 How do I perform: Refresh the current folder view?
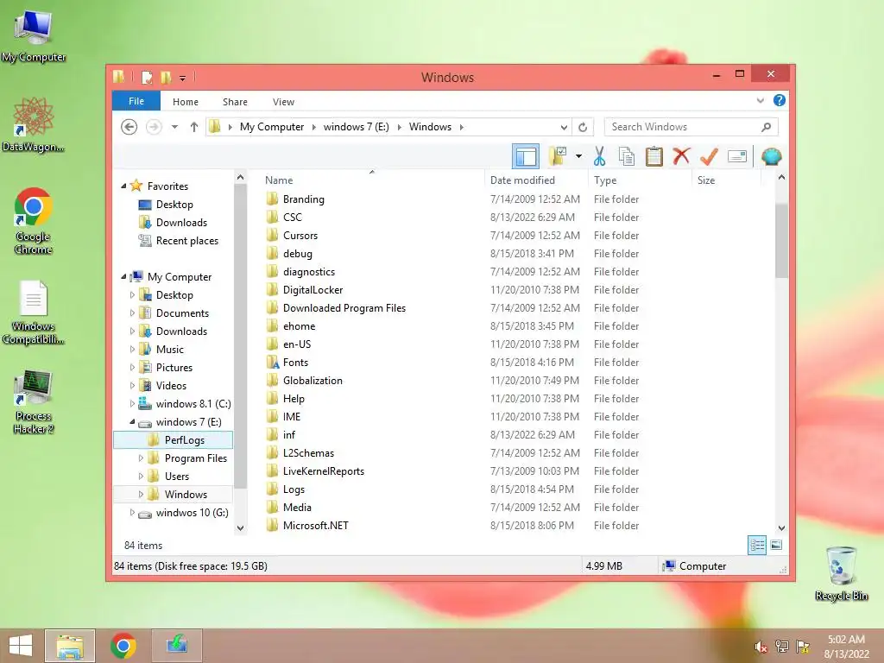point(583,128)
